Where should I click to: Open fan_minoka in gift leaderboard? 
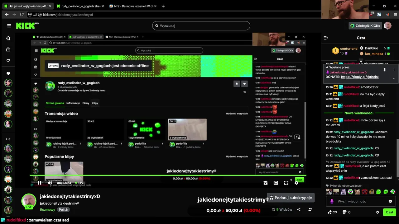point(374,54)
